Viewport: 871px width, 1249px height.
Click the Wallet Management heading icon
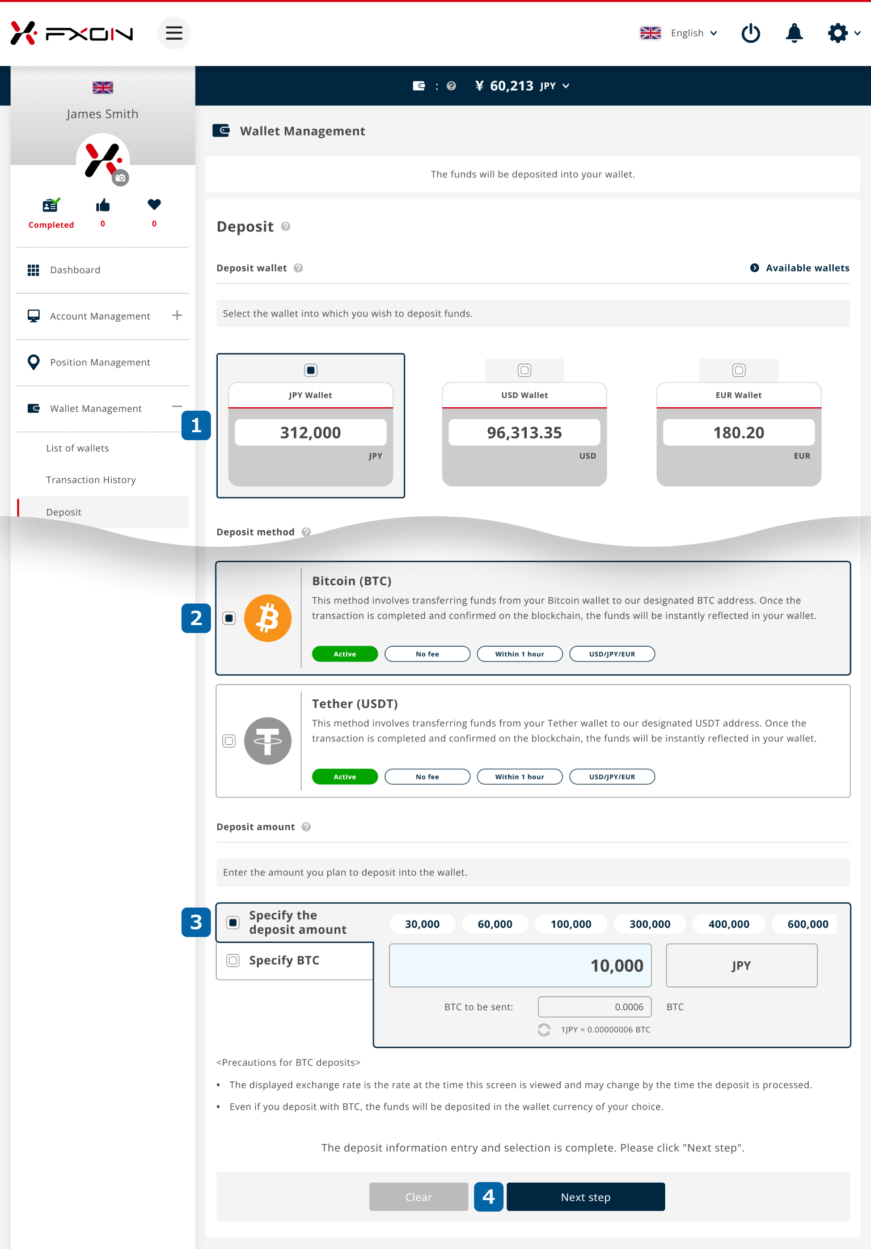(221, 131)
